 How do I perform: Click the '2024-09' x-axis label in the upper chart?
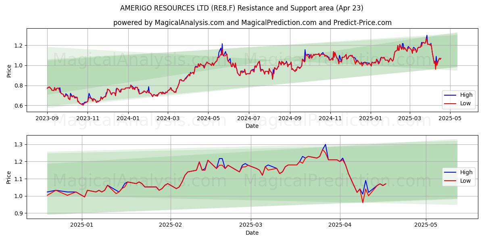pyautogui.click(x=290, y=119)
